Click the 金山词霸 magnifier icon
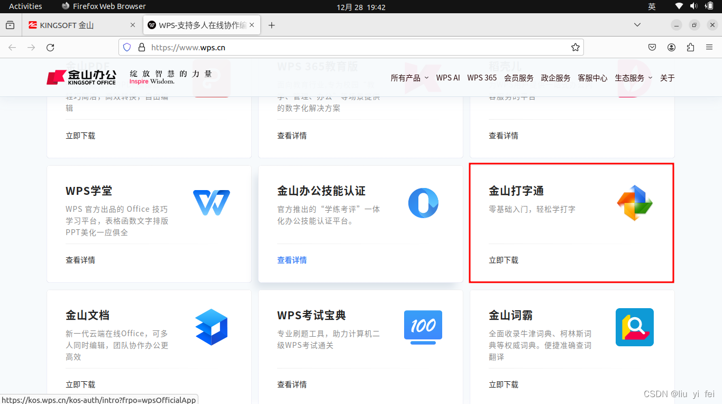This screenshot has width=722, height=404. click(635, 327)
